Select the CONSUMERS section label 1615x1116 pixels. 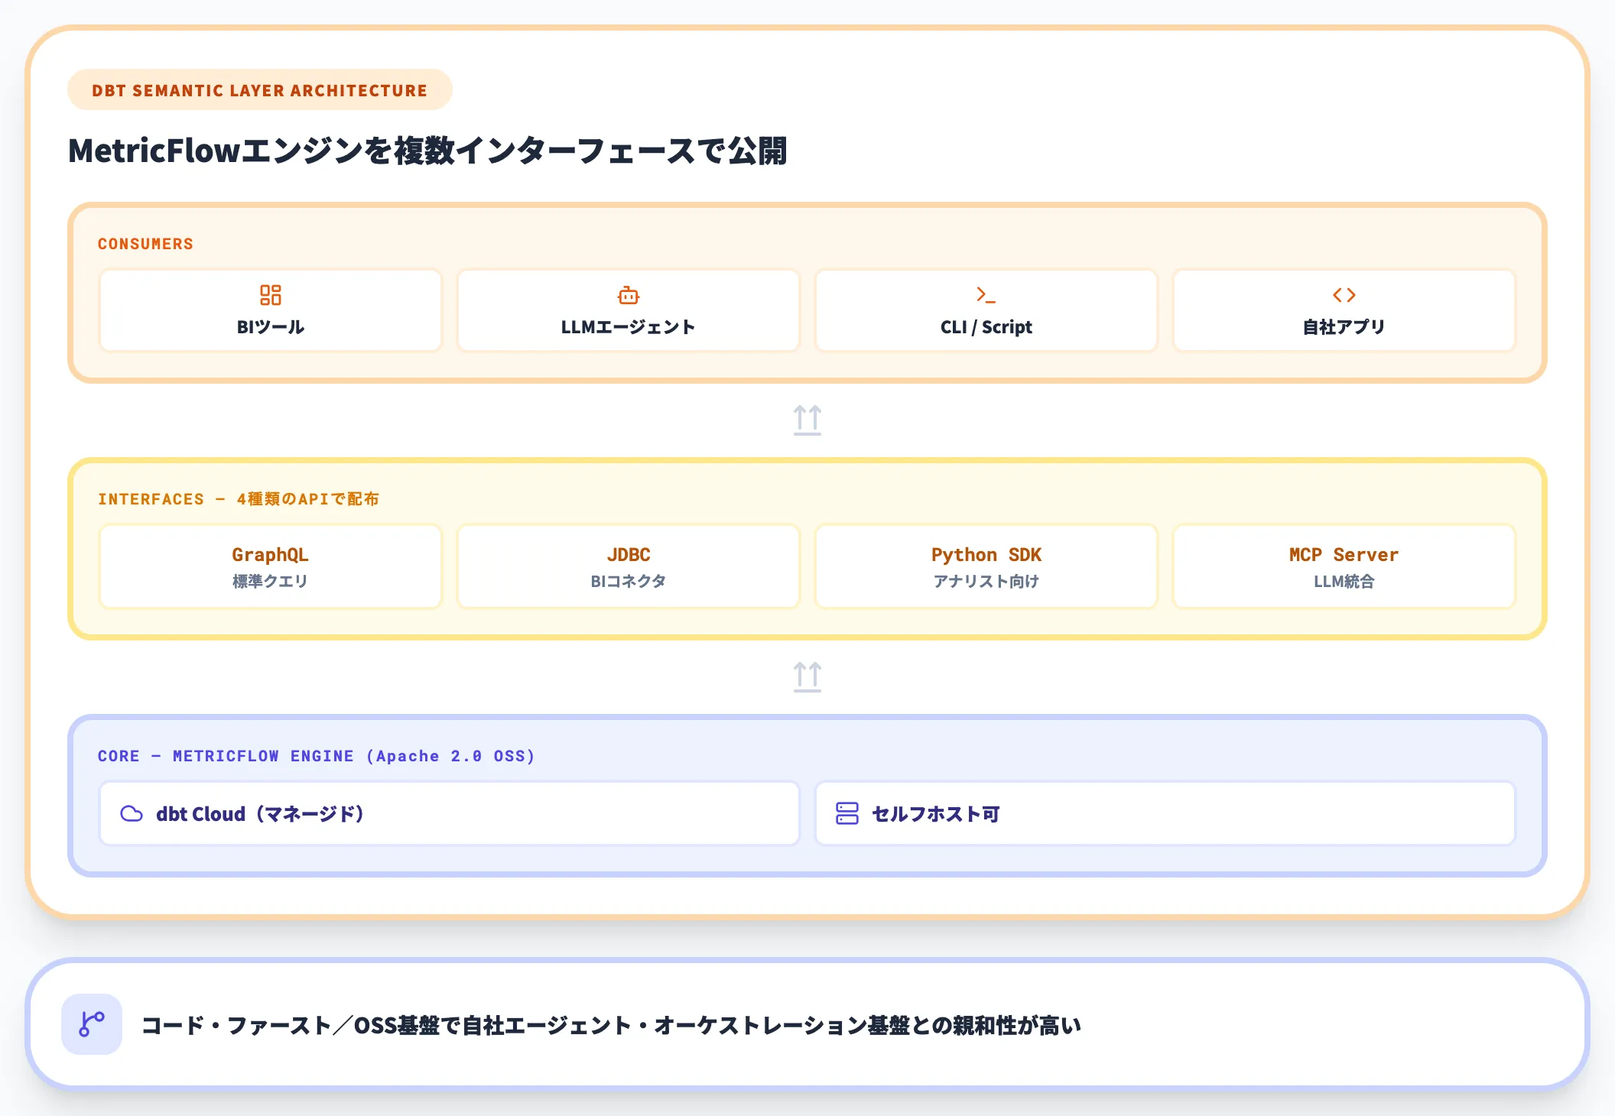[145, 243]
